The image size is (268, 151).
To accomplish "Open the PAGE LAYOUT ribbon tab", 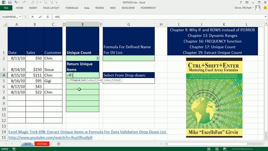I will pyautogui.click(x=51, y=8).
